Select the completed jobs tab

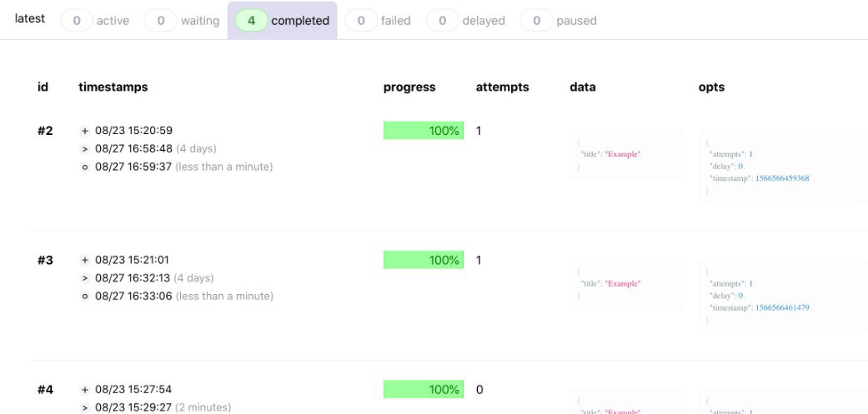pos(283,21)
